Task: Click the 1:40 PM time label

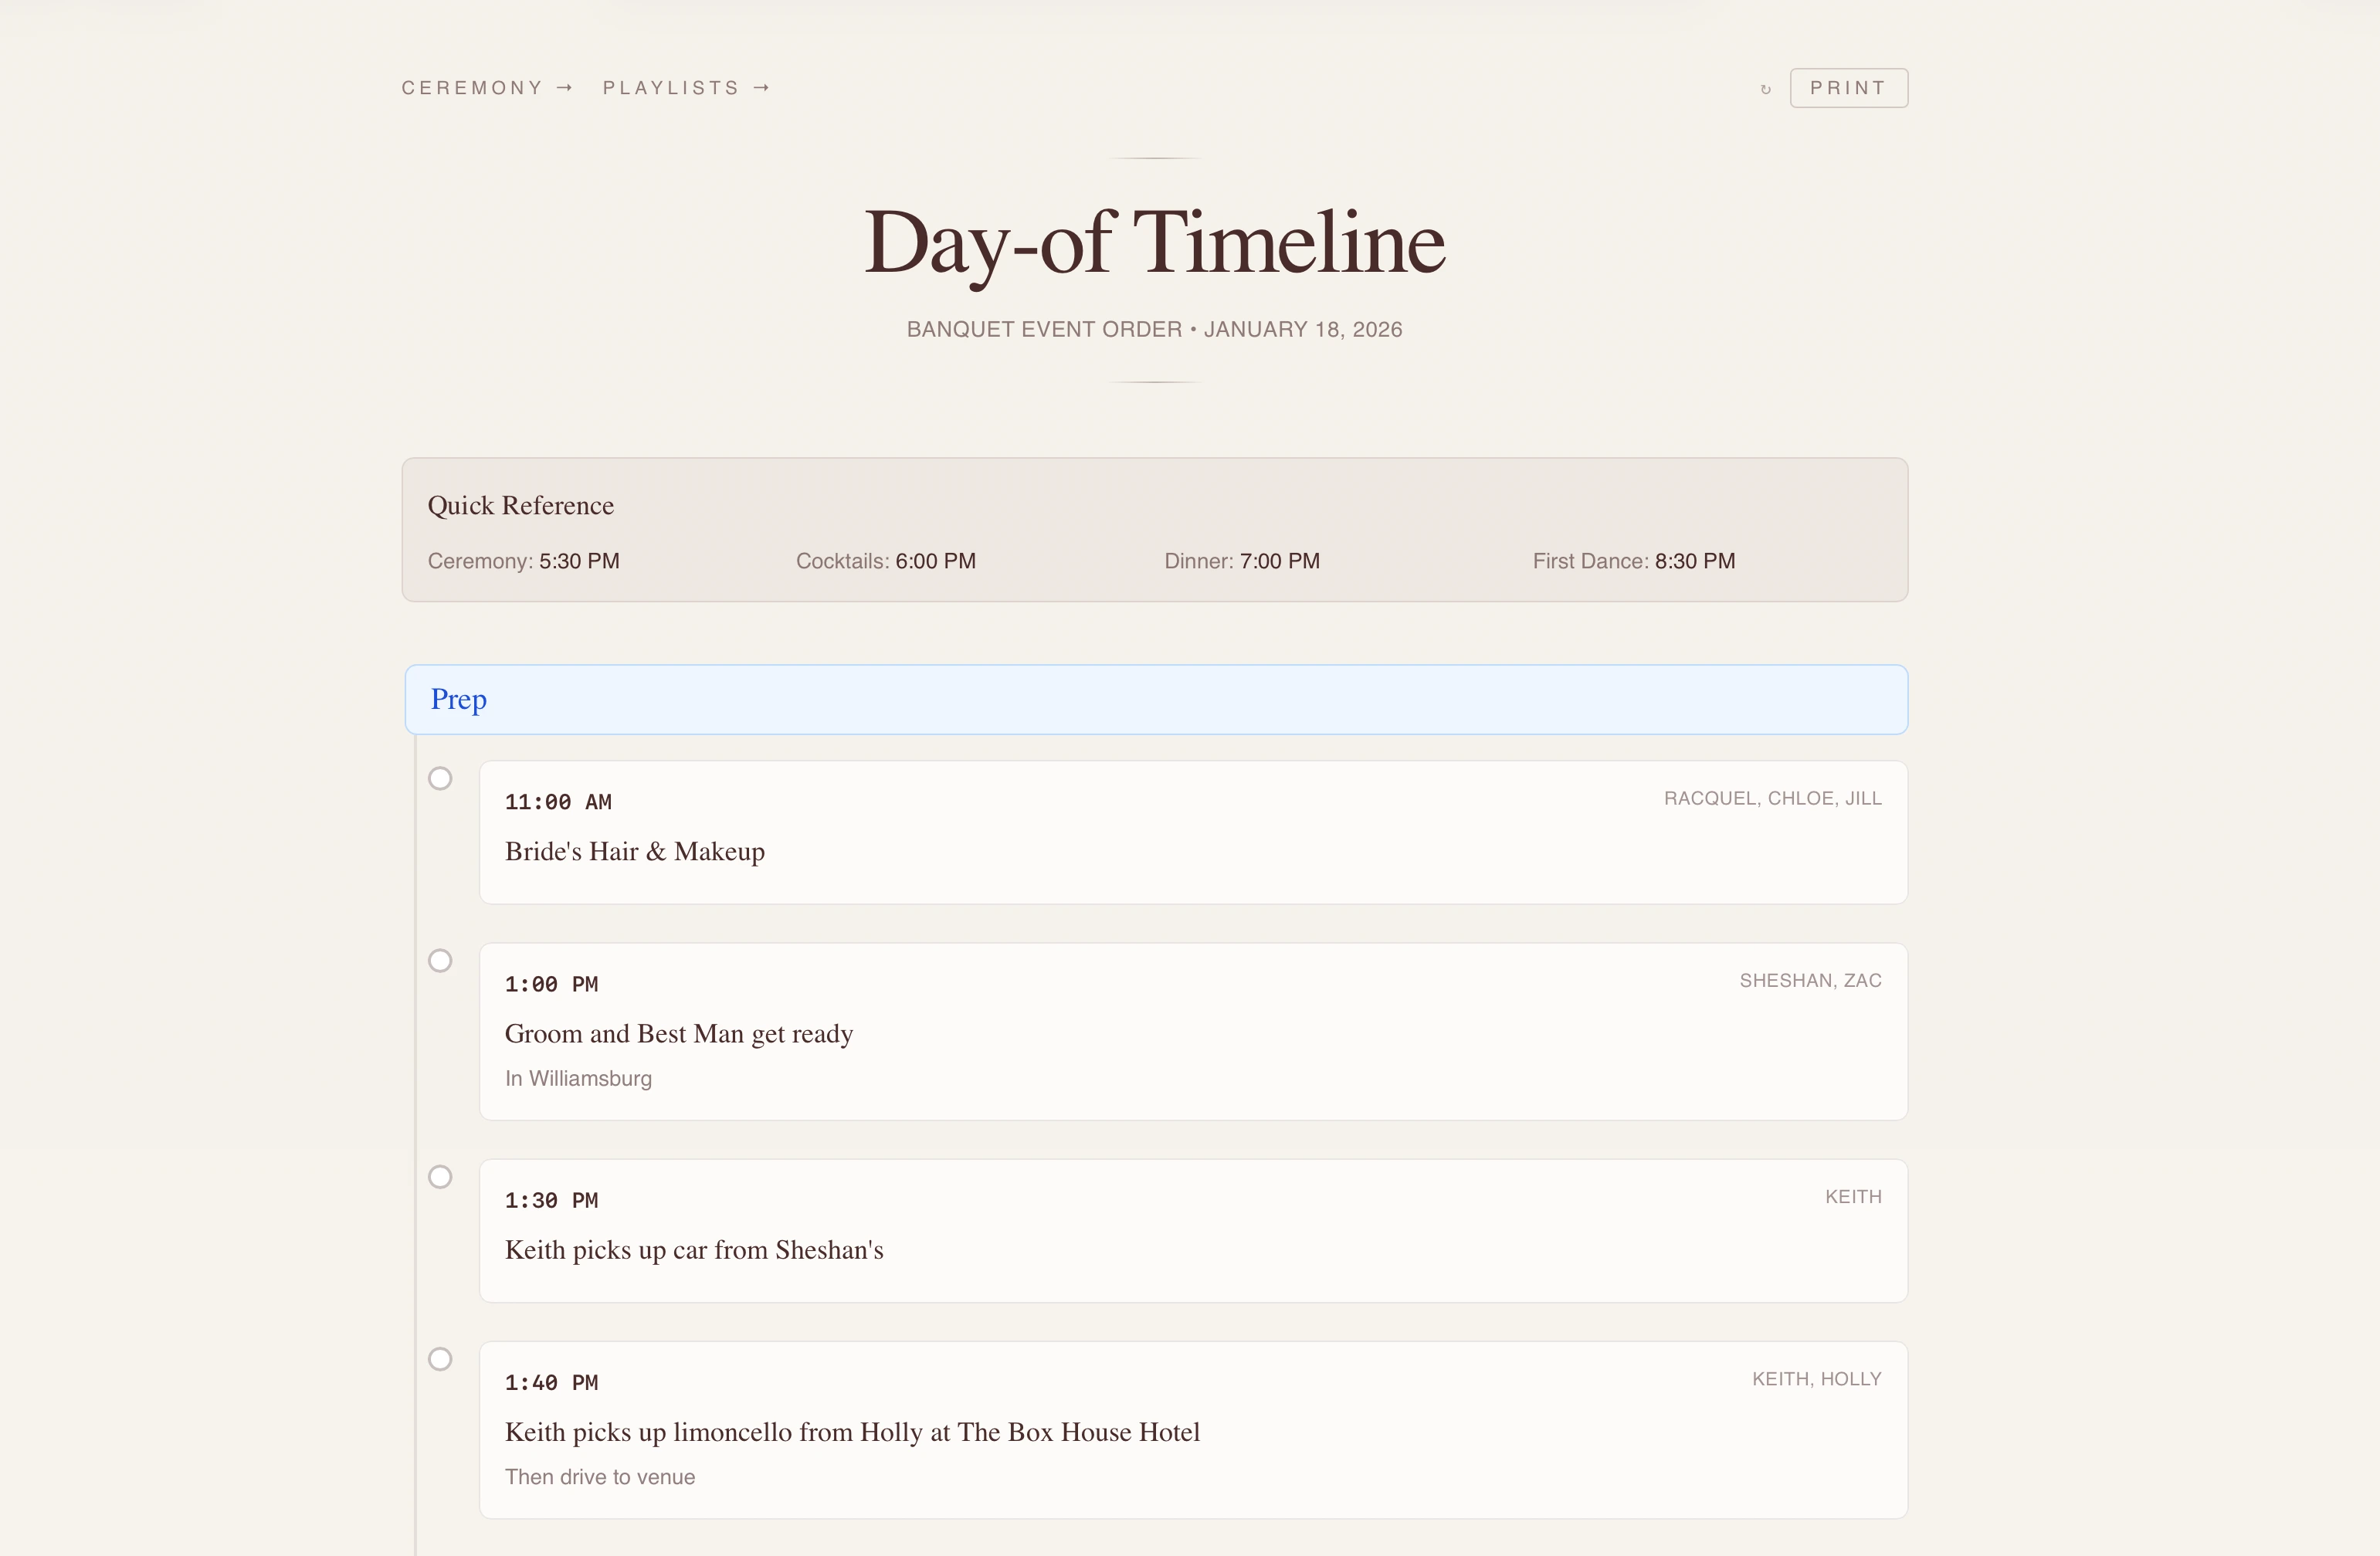Action: point(551,1382)
